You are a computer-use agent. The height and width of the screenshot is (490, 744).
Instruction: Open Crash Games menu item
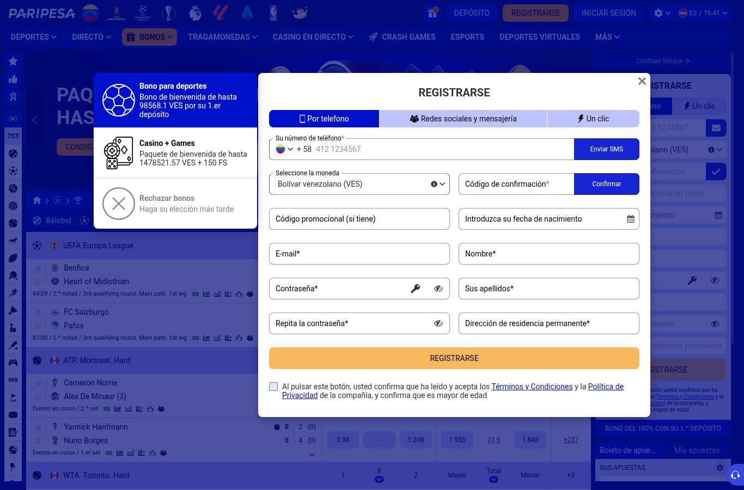coord(402,37)
